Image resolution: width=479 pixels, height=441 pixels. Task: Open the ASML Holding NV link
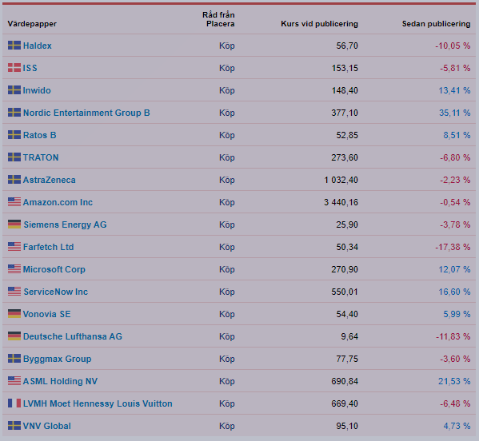[60, 381]
